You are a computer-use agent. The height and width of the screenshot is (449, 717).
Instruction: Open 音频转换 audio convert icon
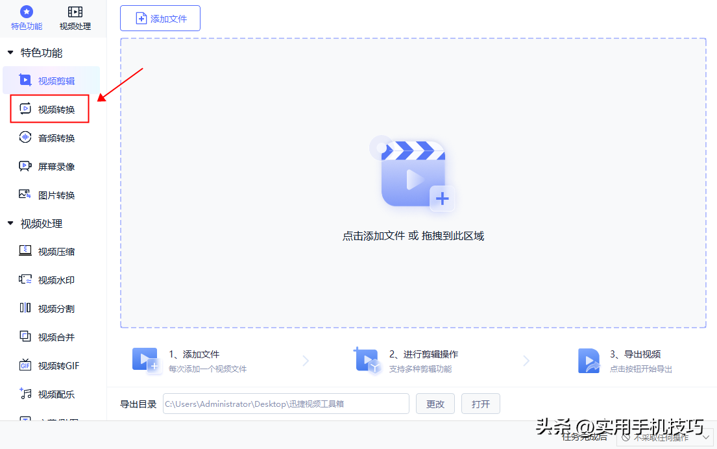tap(25, 137)
